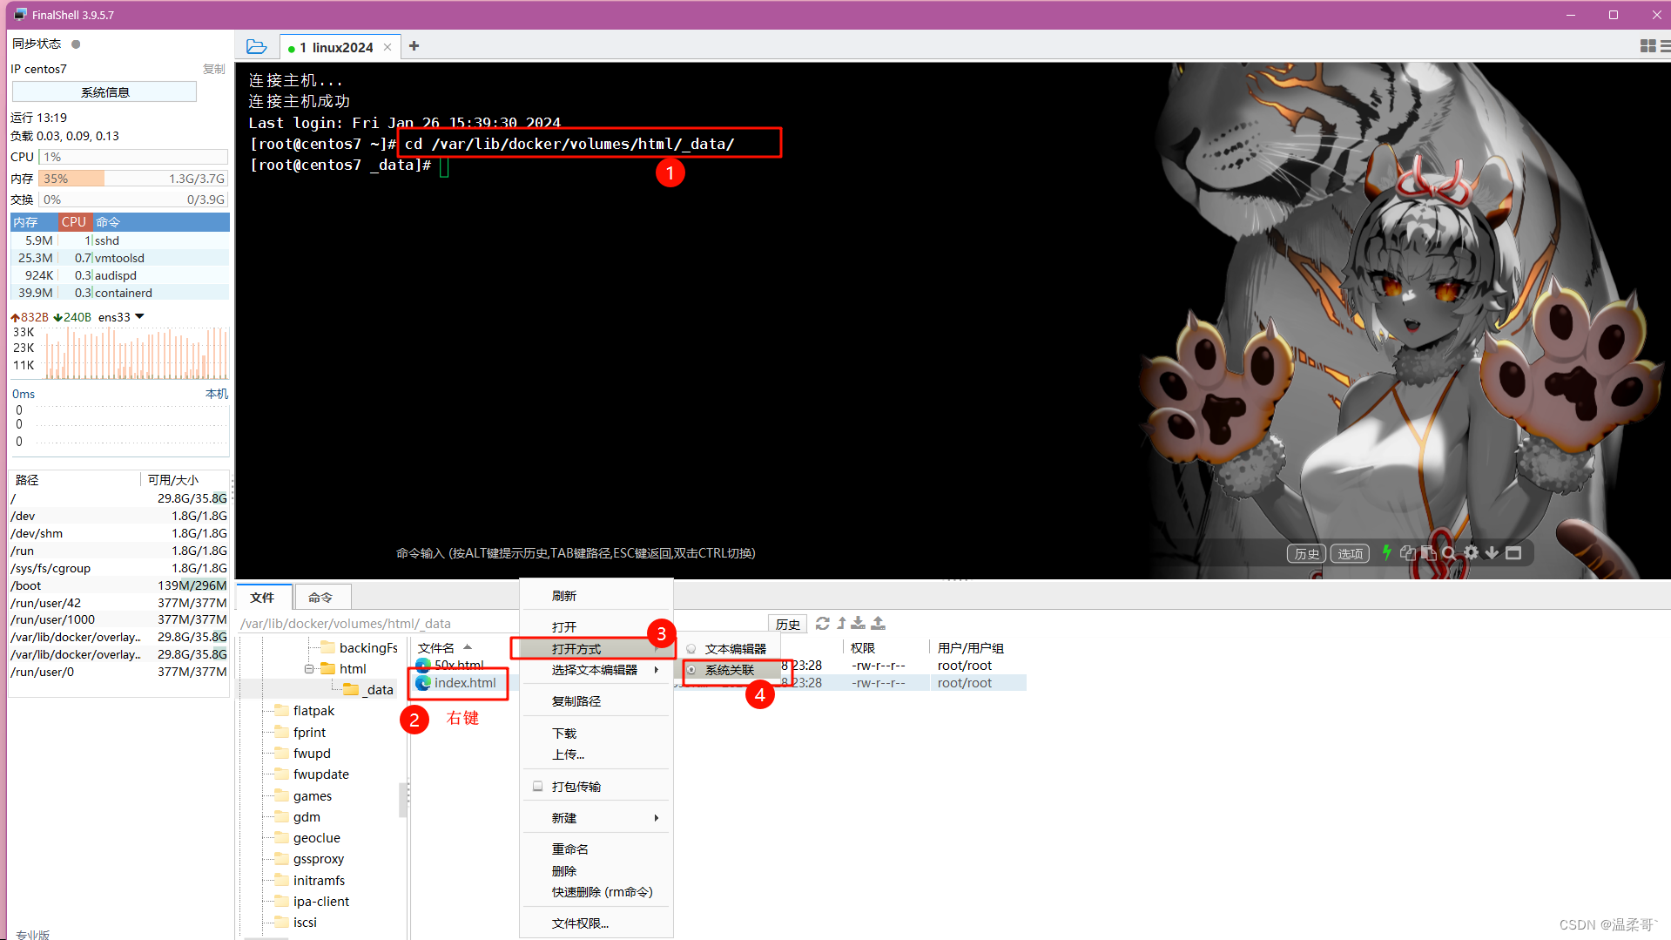Refresh the file list icon

[822, 623]
